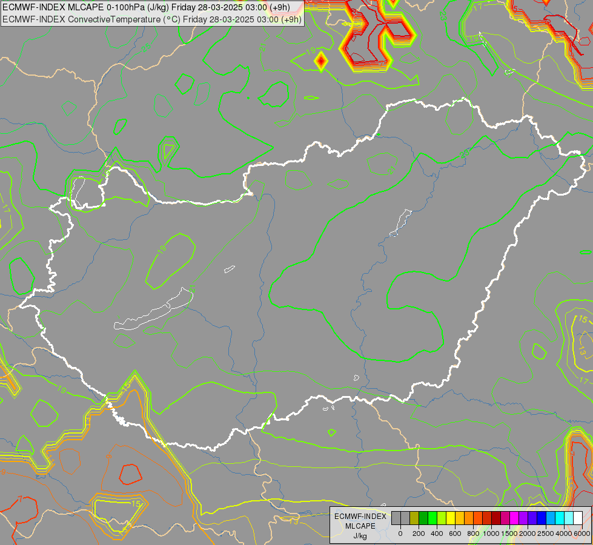Select the bright green legend swatch
The image size is (593, 545).
pos(432,518)
